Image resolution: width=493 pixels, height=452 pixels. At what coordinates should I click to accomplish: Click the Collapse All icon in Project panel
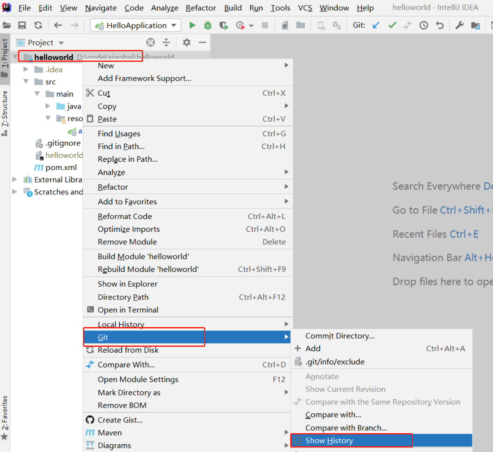click(166, 42)
